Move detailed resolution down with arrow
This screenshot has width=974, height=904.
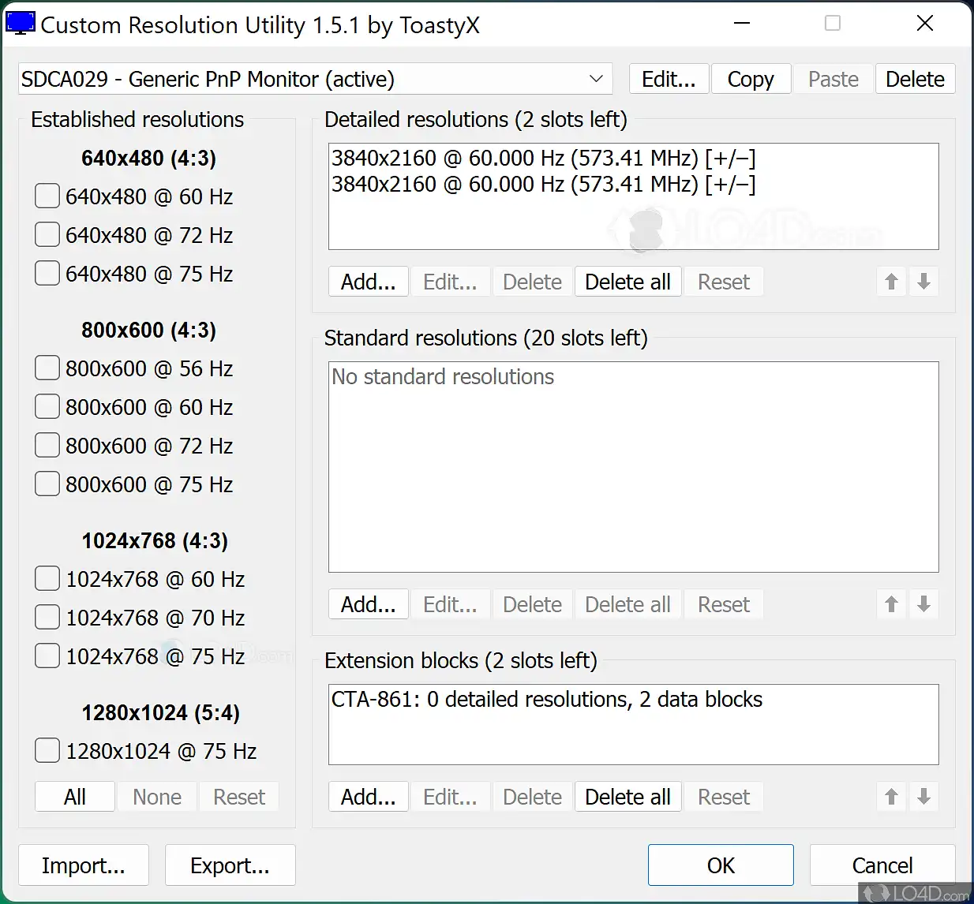tap(923, 282)
